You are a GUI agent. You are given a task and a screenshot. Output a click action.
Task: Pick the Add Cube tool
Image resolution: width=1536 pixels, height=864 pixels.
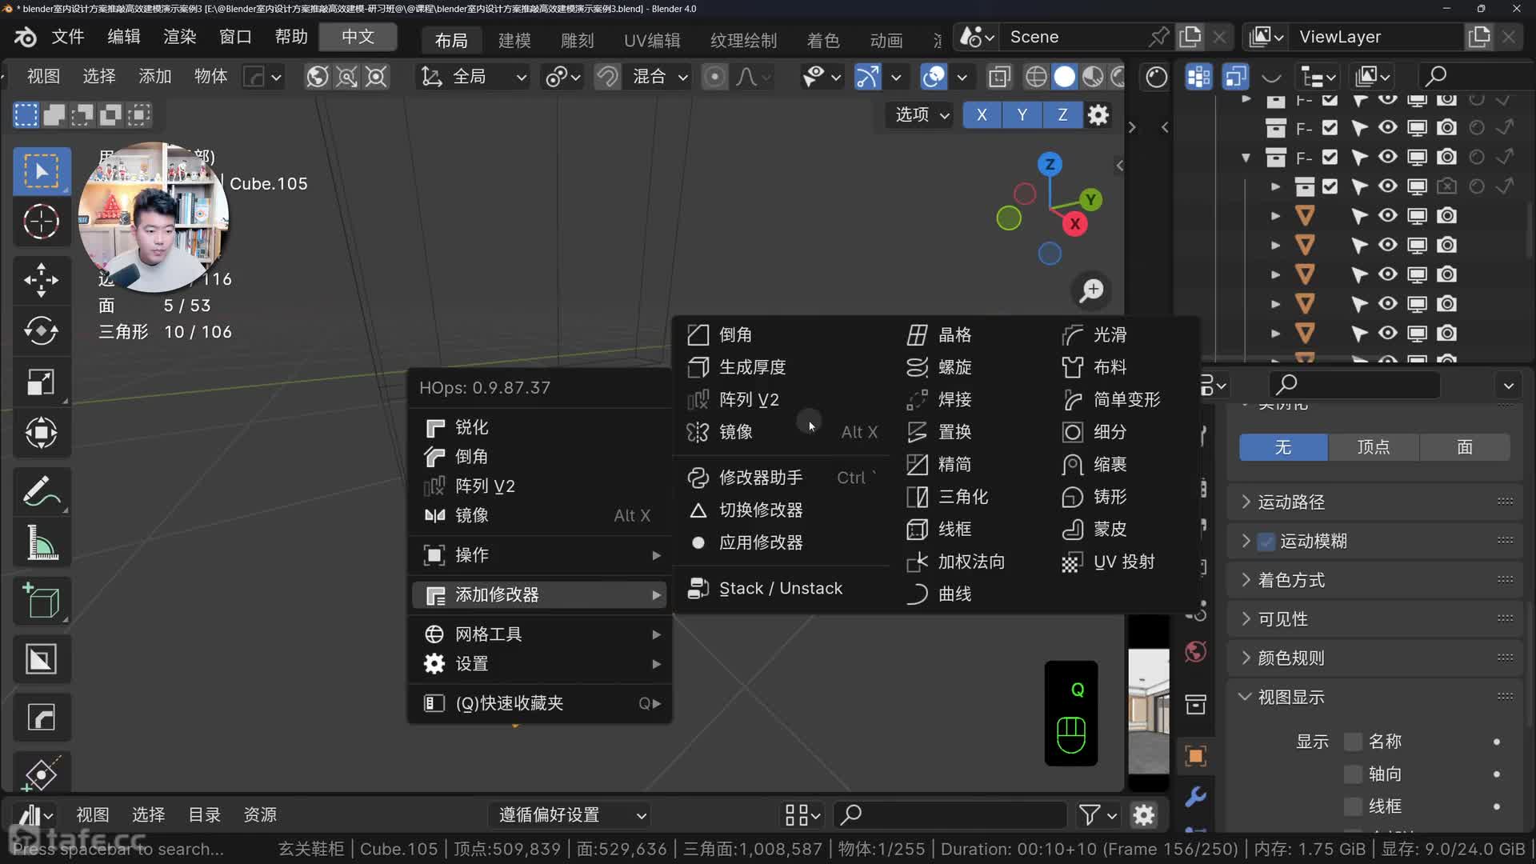tap(41, 601)
